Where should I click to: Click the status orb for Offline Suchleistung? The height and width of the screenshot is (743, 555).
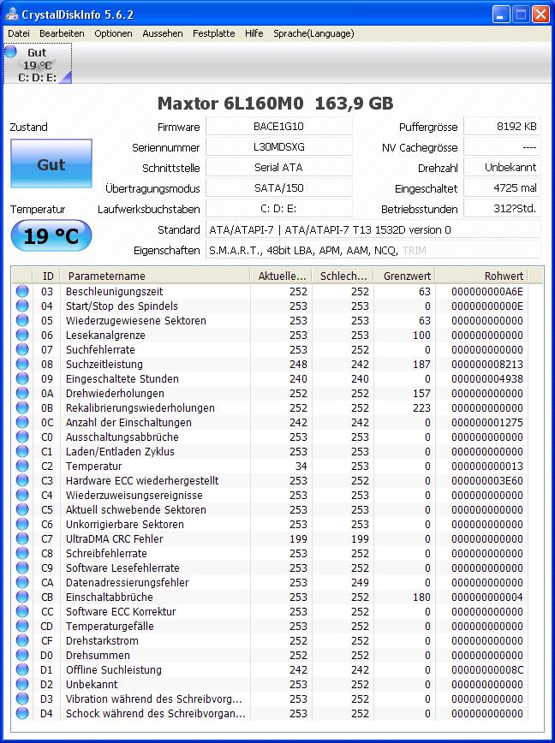(x=22, y=669)
